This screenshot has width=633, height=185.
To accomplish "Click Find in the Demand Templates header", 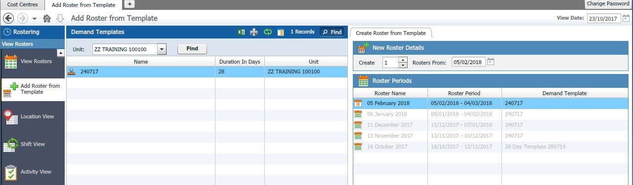I will (332, 32).
